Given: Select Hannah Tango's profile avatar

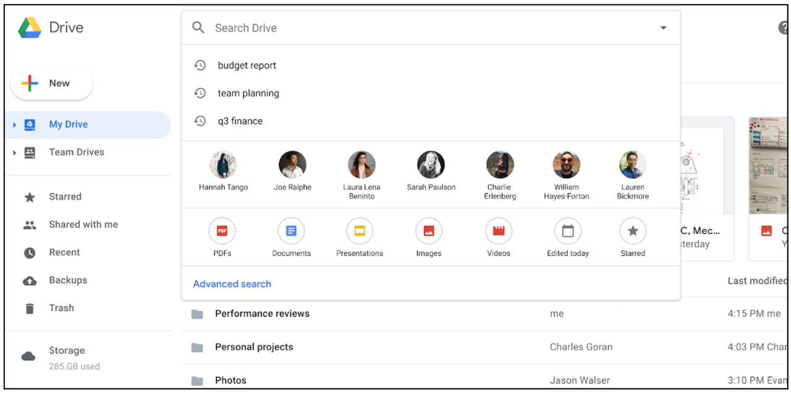Looking at the screenshot, I should point(223,165).
